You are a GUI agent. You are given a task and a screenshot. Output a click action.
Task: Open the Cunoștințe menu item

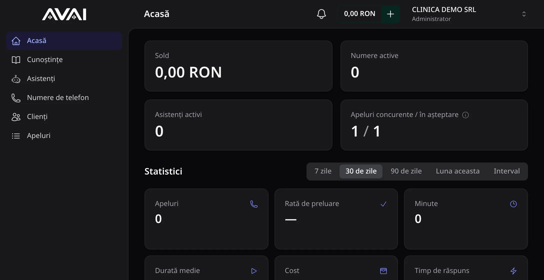pos(64,60)
